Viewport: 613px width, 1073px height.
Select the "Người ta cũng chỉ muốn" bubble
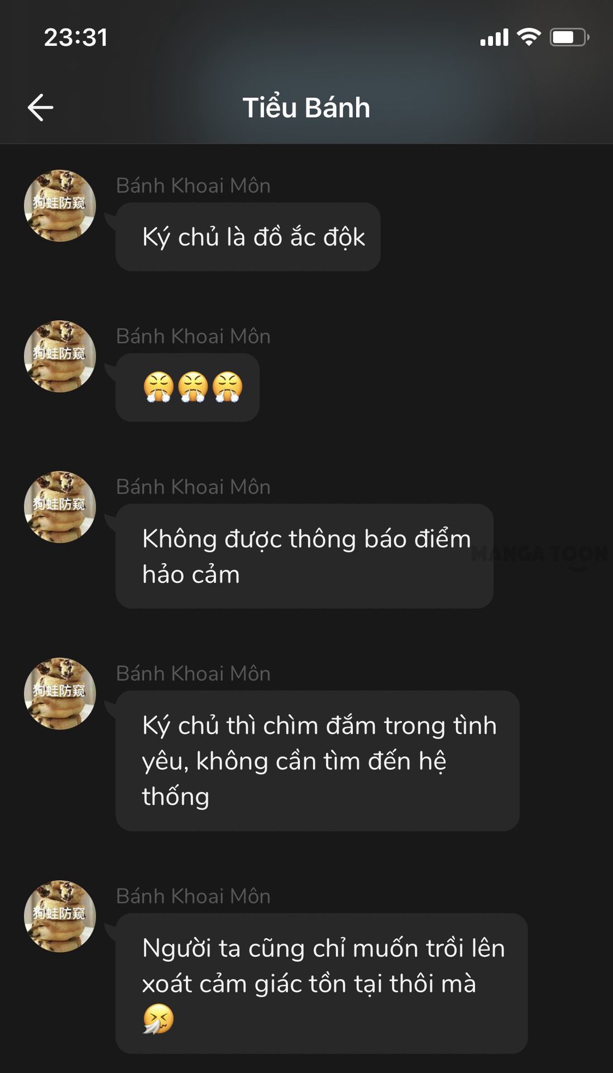[322, 984]
